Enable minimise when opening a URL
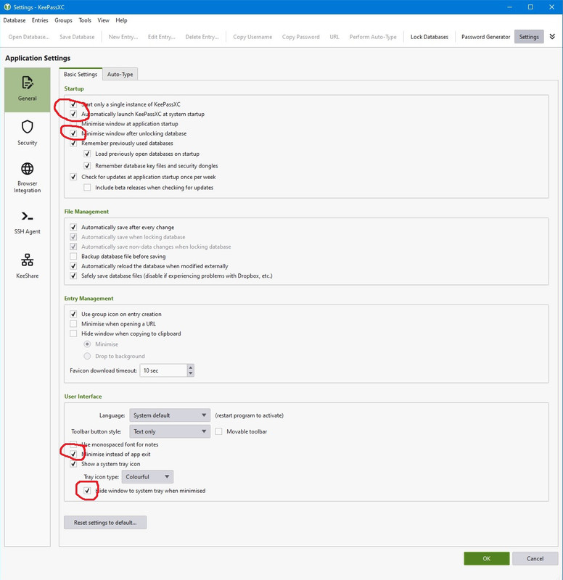The image size is (563, 580). pyautogui.click(x=73, y=323)
